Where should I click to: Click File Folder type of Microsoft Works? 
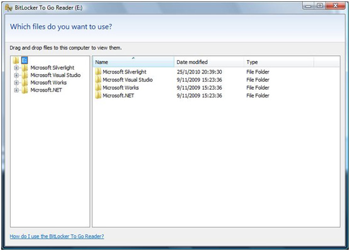tap(258, 88)
